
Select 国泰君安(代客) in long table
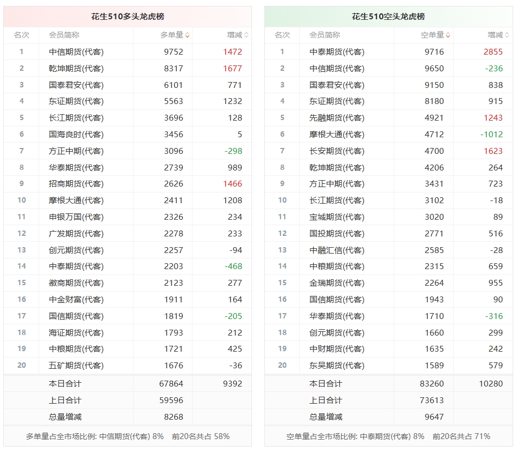76,85
